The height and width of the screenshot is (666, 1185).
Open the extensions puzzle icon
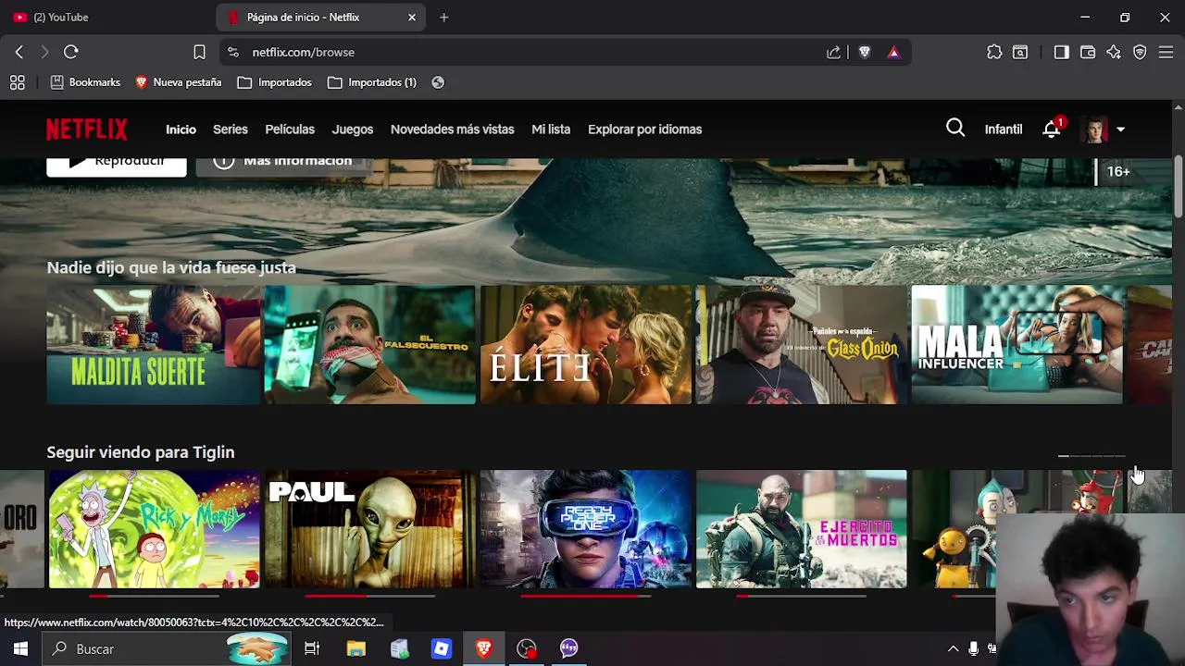point(994,52)
